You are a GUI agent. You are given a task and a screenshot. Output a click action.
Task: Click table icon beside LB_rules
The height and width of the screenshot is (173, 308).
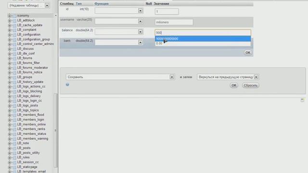click(x=14, y=158)
